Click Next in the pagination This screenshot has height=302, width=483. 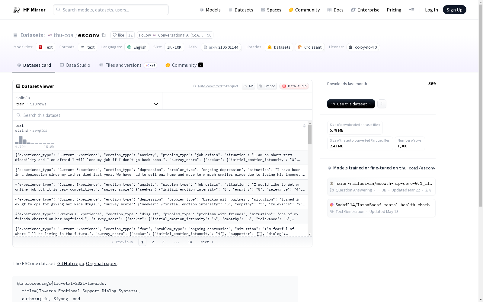coord(207,242)
